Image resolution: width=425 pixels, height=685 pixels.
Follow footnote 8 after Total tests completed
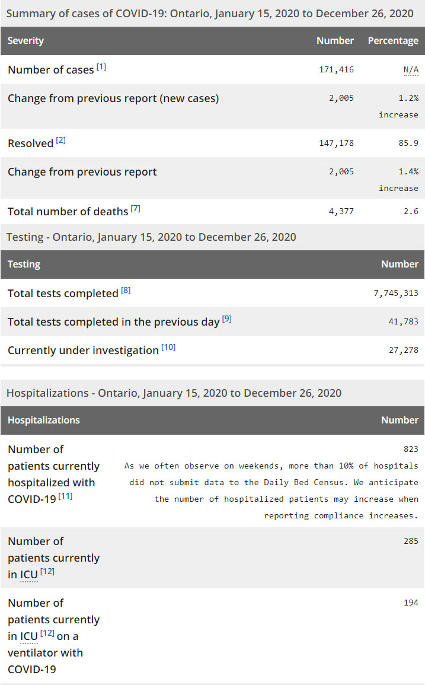(126, 291)
